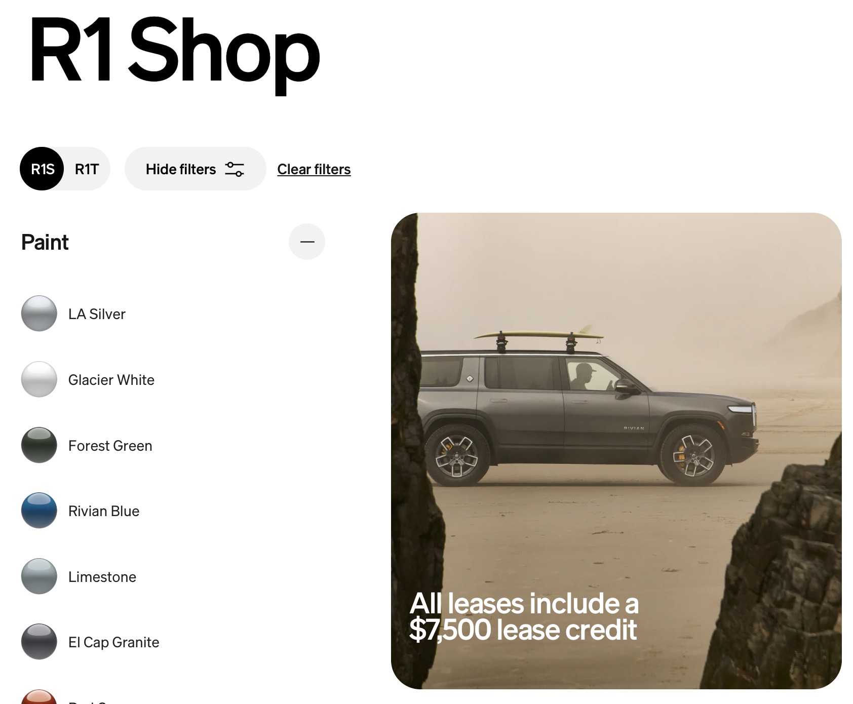Click the Forest Green text label
Screen dimensions: 853x704
pos(110,446)
